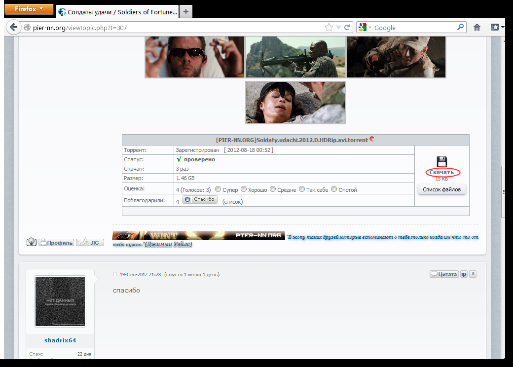Click the проверено status text

(x=199, y=159)
